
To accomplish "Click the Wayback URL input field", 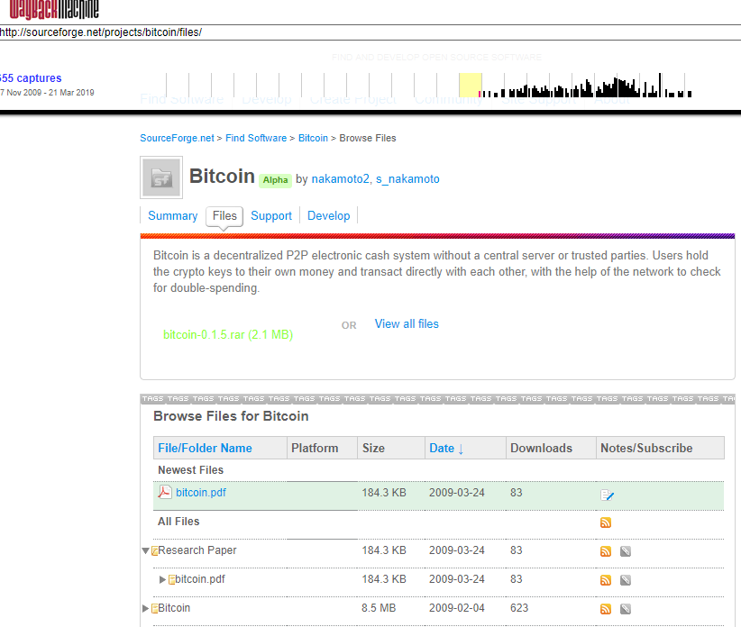I will [x=370, y=32].
